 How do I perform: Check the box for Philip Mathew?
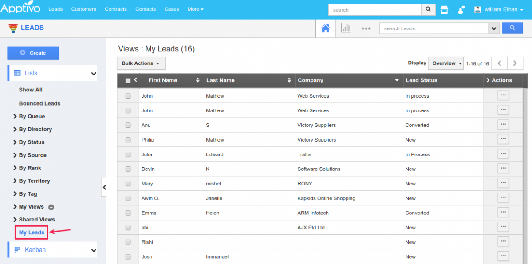pyautogui.click(x=128, y=140)
